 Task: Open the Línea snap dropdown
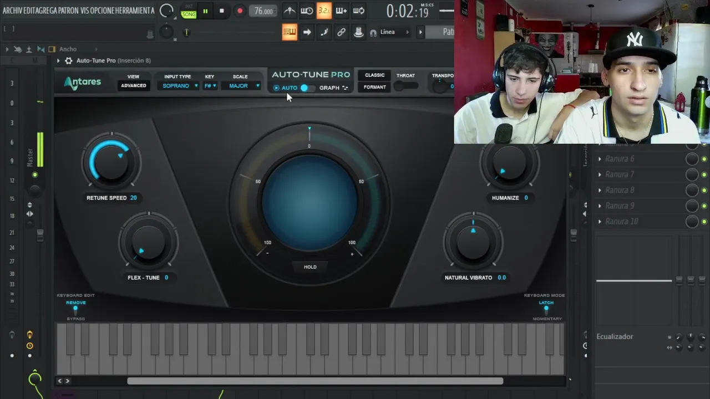394,32
